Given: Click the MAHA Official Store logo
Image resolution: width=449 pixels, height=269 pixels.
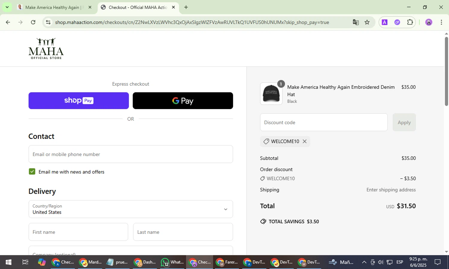Looking at the screenshot, I should [x=46, y=48].
